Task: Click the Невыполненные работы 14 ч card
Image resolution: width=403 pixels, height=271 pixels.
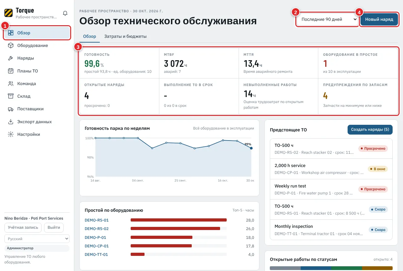Action: coord(279,96)
